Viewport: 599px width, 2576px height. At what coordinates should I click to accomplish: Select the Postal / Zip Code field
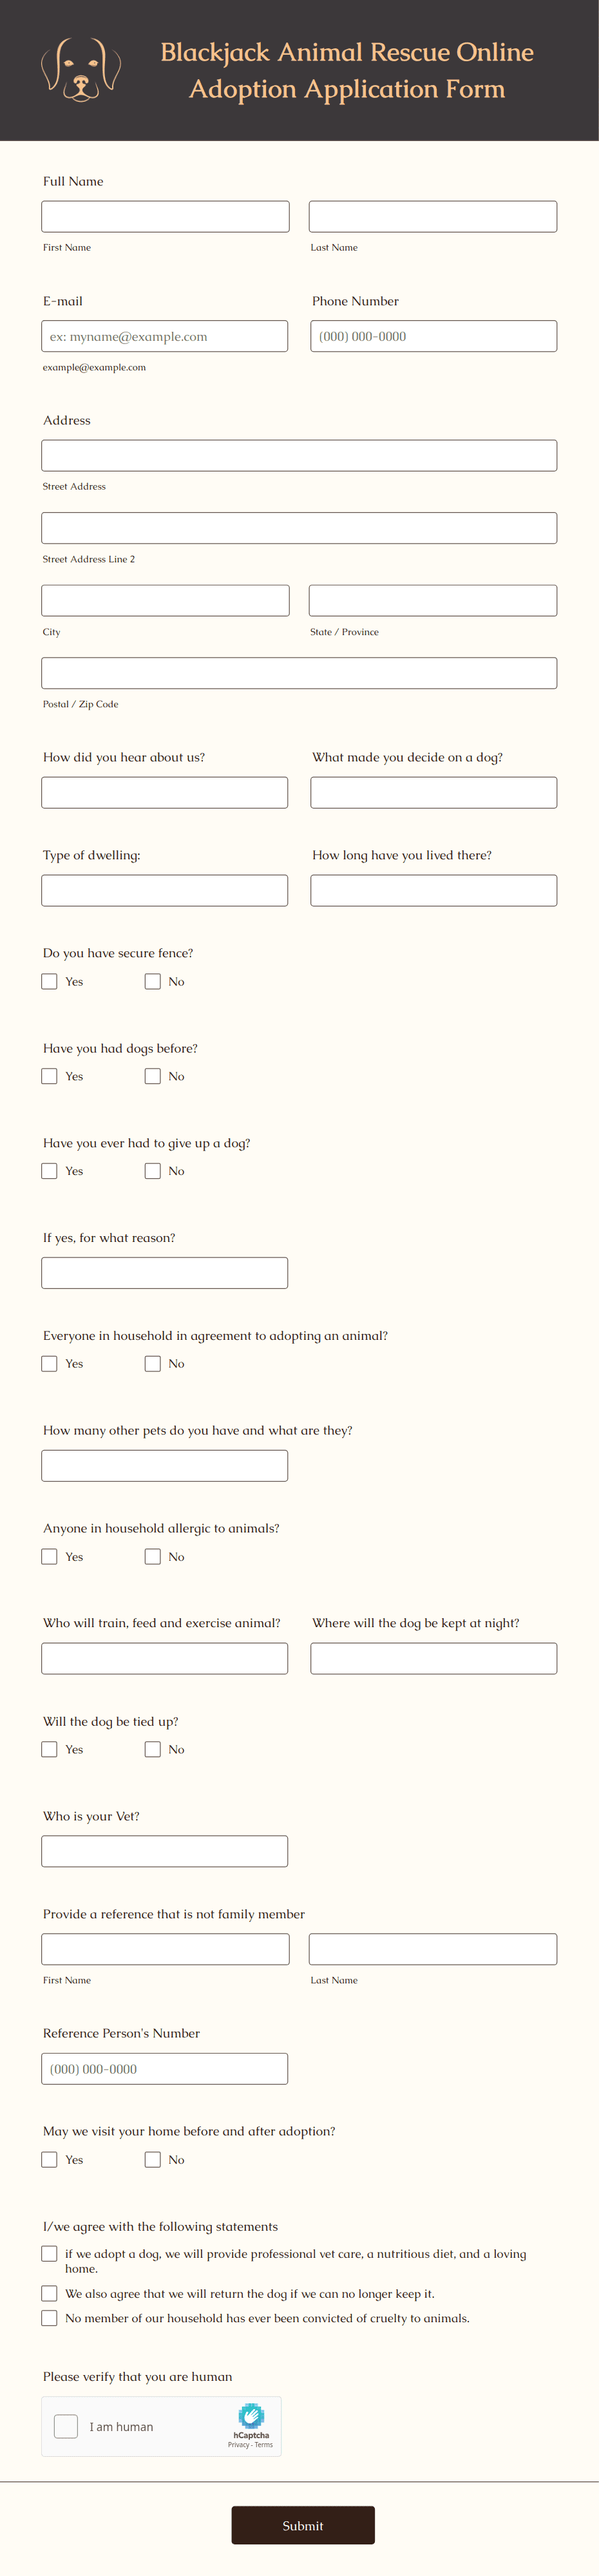coord(299,673)
